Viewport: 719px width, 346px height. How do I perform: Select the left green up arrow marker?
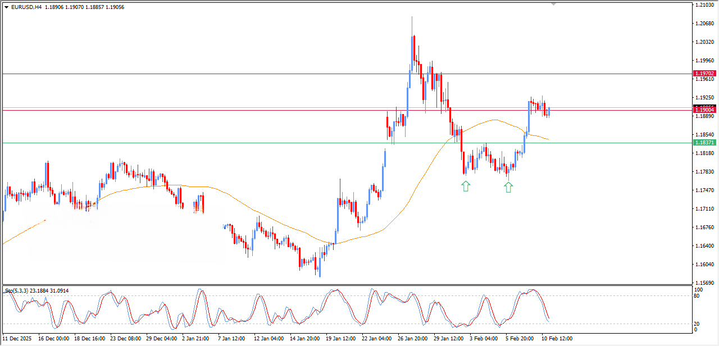pyautogui.click(x=466, y=186)
